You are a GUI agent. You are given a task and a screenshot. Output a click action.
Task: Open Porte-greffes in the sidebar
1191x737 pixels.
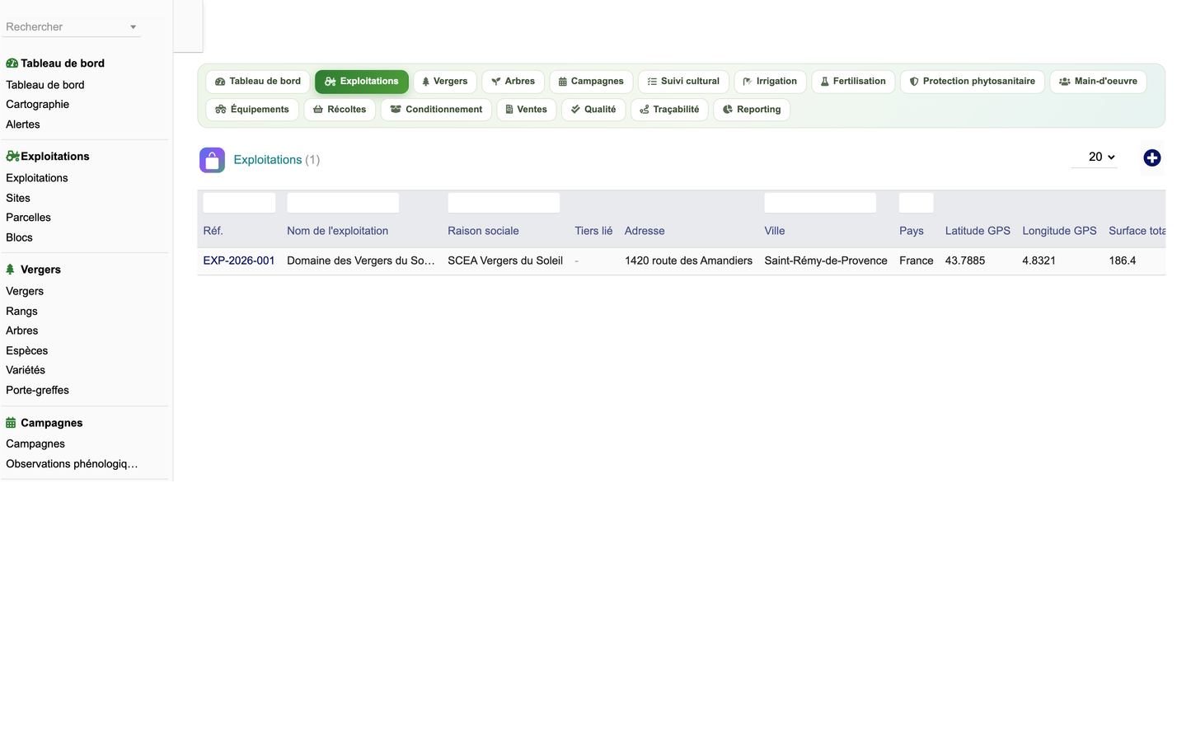tap(38, 391)
